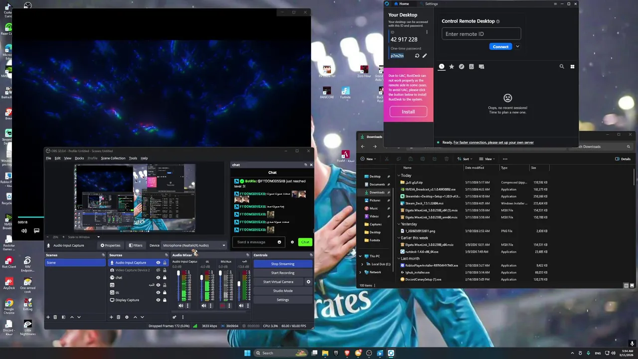Open the View dropdown in Explorer
Image resolution: width=638 pixels, height=359 pixels.
click(x=487, y=159)
